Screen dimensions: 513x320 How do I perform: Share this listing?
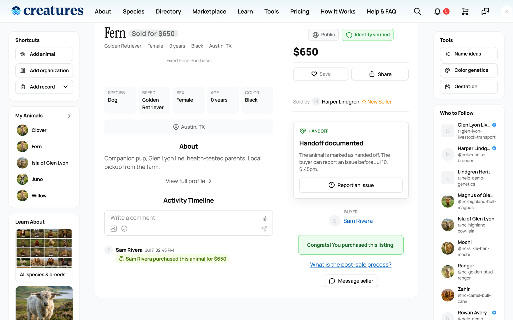click(380, 74)
